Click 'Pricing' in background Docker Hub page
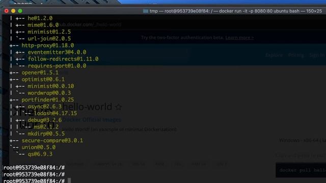The width and height of the screenshot is (326, 183). pyautogui.click(x=296, y=55)
